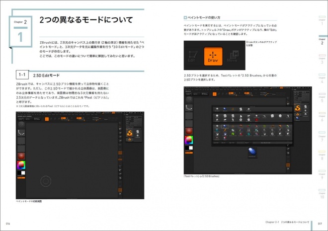Click the empty alpha slot in left screenshot

[21, 141]
